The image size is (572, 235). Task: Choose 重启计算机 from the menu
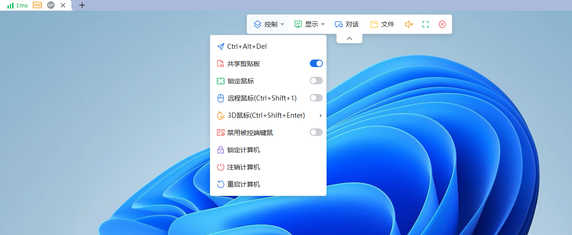pyautogui.click(x=268, y=184)
